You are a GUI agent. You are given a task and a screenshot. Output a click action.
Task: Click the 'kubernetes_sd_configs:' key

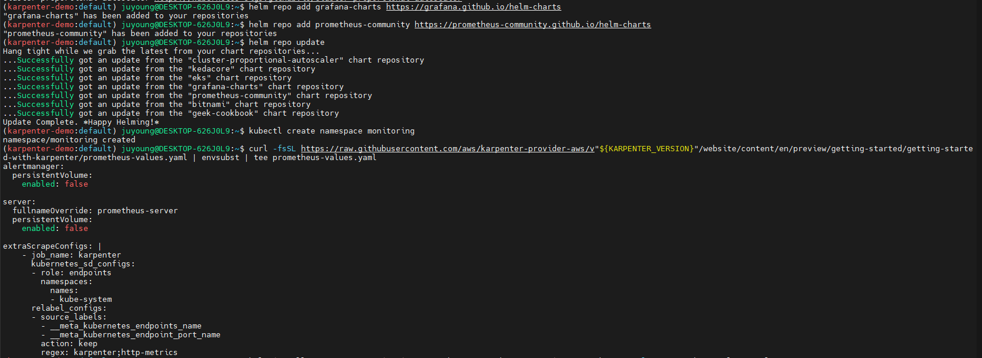pyautogui.click(x=83, y=264)
